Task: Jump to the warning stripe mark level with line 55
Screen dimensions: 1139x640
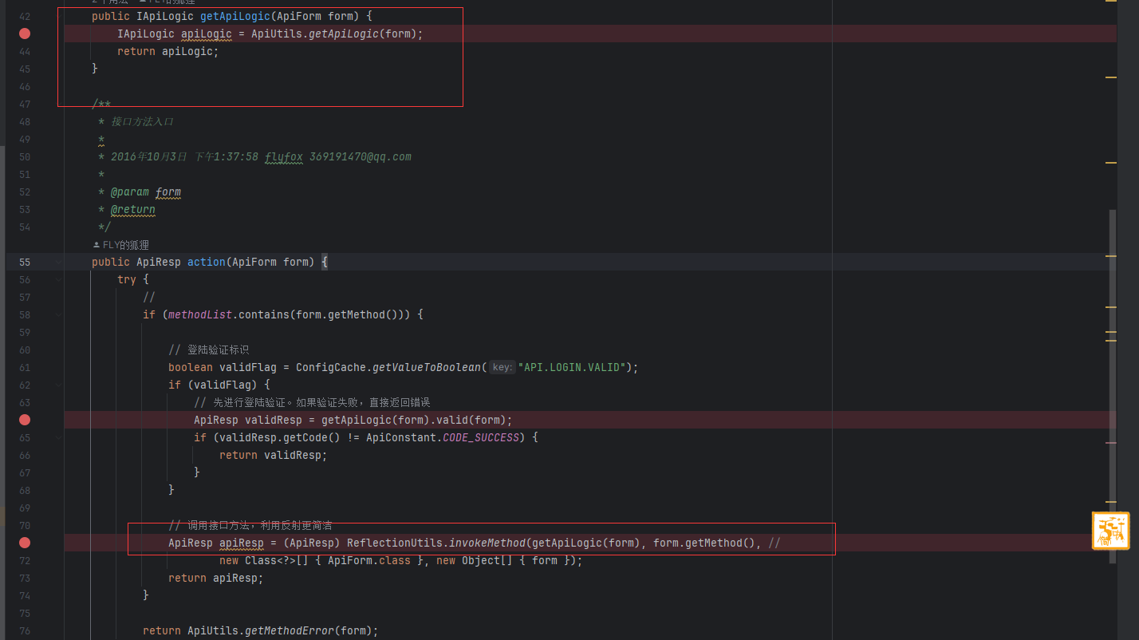Action: [1111, 256]
